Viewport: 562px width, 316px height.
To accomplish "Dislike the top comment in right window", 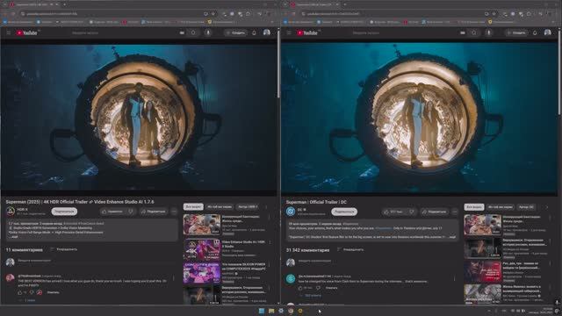I will point(318,288).
